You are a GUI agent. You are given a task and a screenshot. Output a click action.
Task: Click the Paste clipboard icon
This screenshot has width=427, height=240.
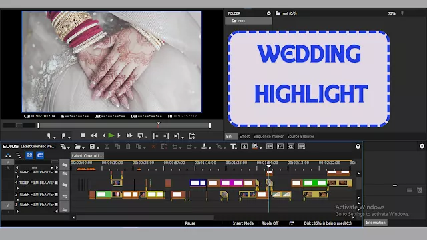[128, 147]
